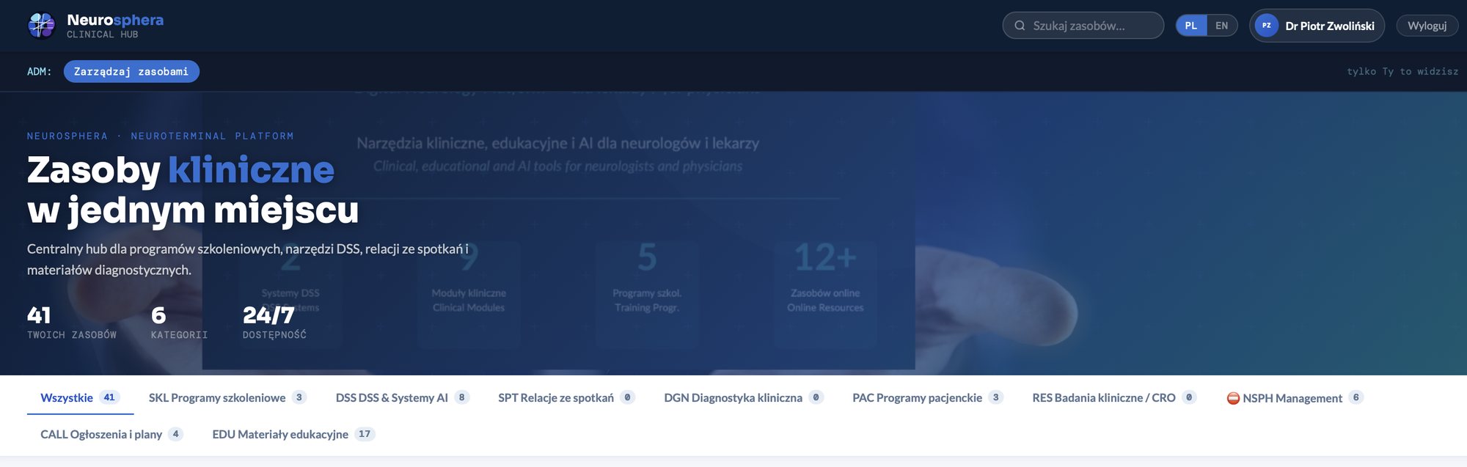Viewport: 1467px width, 467px height.
Task: Focus the Szukaj zasobów search field
Action: click(x=1083, y=26)
